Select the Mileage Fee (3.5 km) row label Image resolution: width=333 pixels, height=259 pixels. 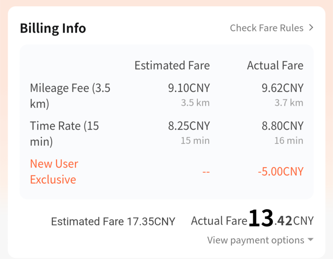pyautogui.click(x=70, y=96)
